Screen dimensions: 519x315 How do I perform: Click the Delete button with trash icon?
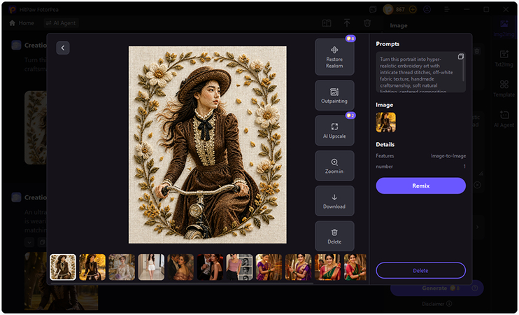334,236
